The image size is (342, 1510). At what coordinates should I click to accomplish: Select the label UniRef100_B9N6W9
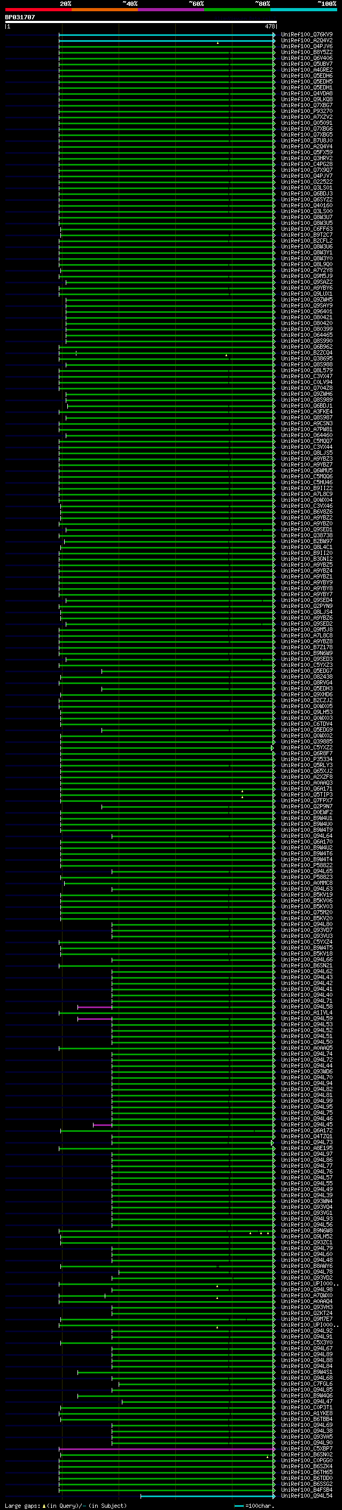(x=307, y=653)
